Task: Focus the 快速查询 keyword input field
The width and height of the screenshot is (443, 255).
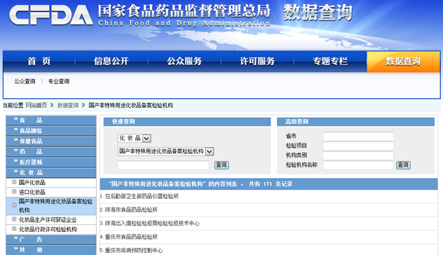Action: pyautogui.click(x=163, y=165)
